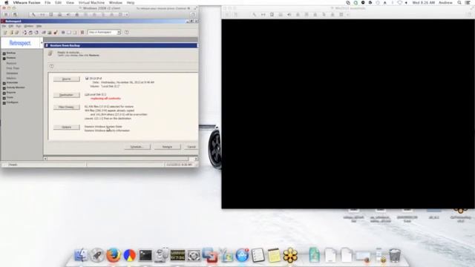Open the Trash in the Dock
The height and width of the screenshot is (267, 475).
395,255
